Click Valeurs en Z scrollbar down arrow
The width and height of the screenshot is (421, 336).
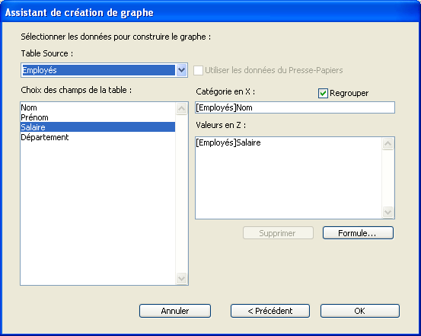pos(388,213)
